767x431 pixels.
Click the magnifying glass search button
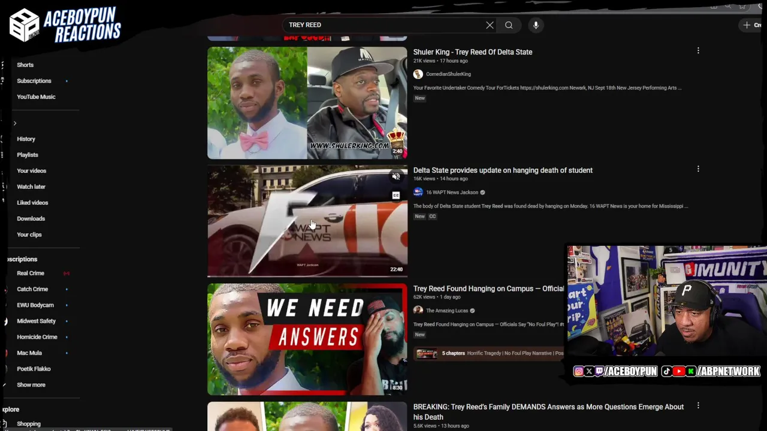click(x=509, y=25)
